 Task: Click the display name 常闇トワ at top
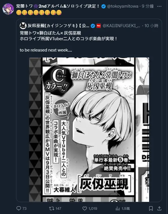(x=25, y=6)
